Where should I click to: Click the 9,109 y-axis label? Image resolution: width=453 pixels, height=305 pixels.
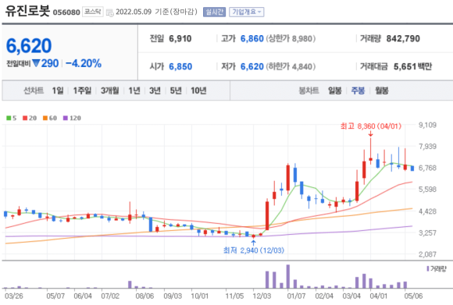[427, 125]
